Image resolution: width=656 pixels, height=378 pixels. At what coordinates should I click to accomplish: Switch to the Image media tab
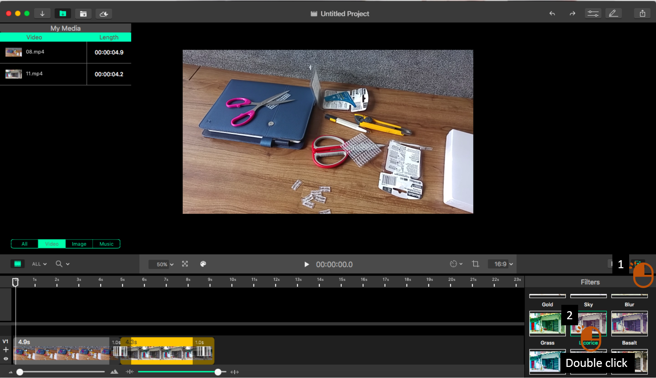click(79, 244)
